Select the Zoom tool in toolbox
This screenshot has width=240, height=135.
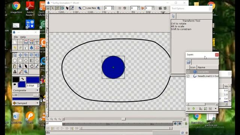26,72
